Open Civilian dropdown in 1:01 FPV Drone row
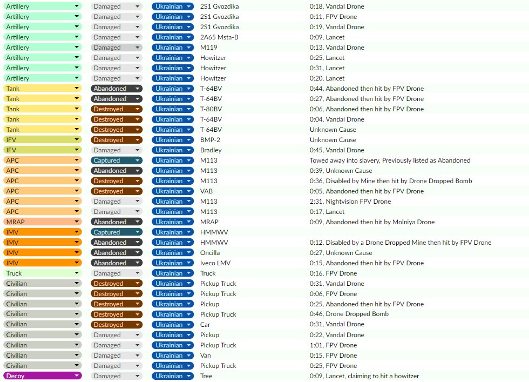 43,345
